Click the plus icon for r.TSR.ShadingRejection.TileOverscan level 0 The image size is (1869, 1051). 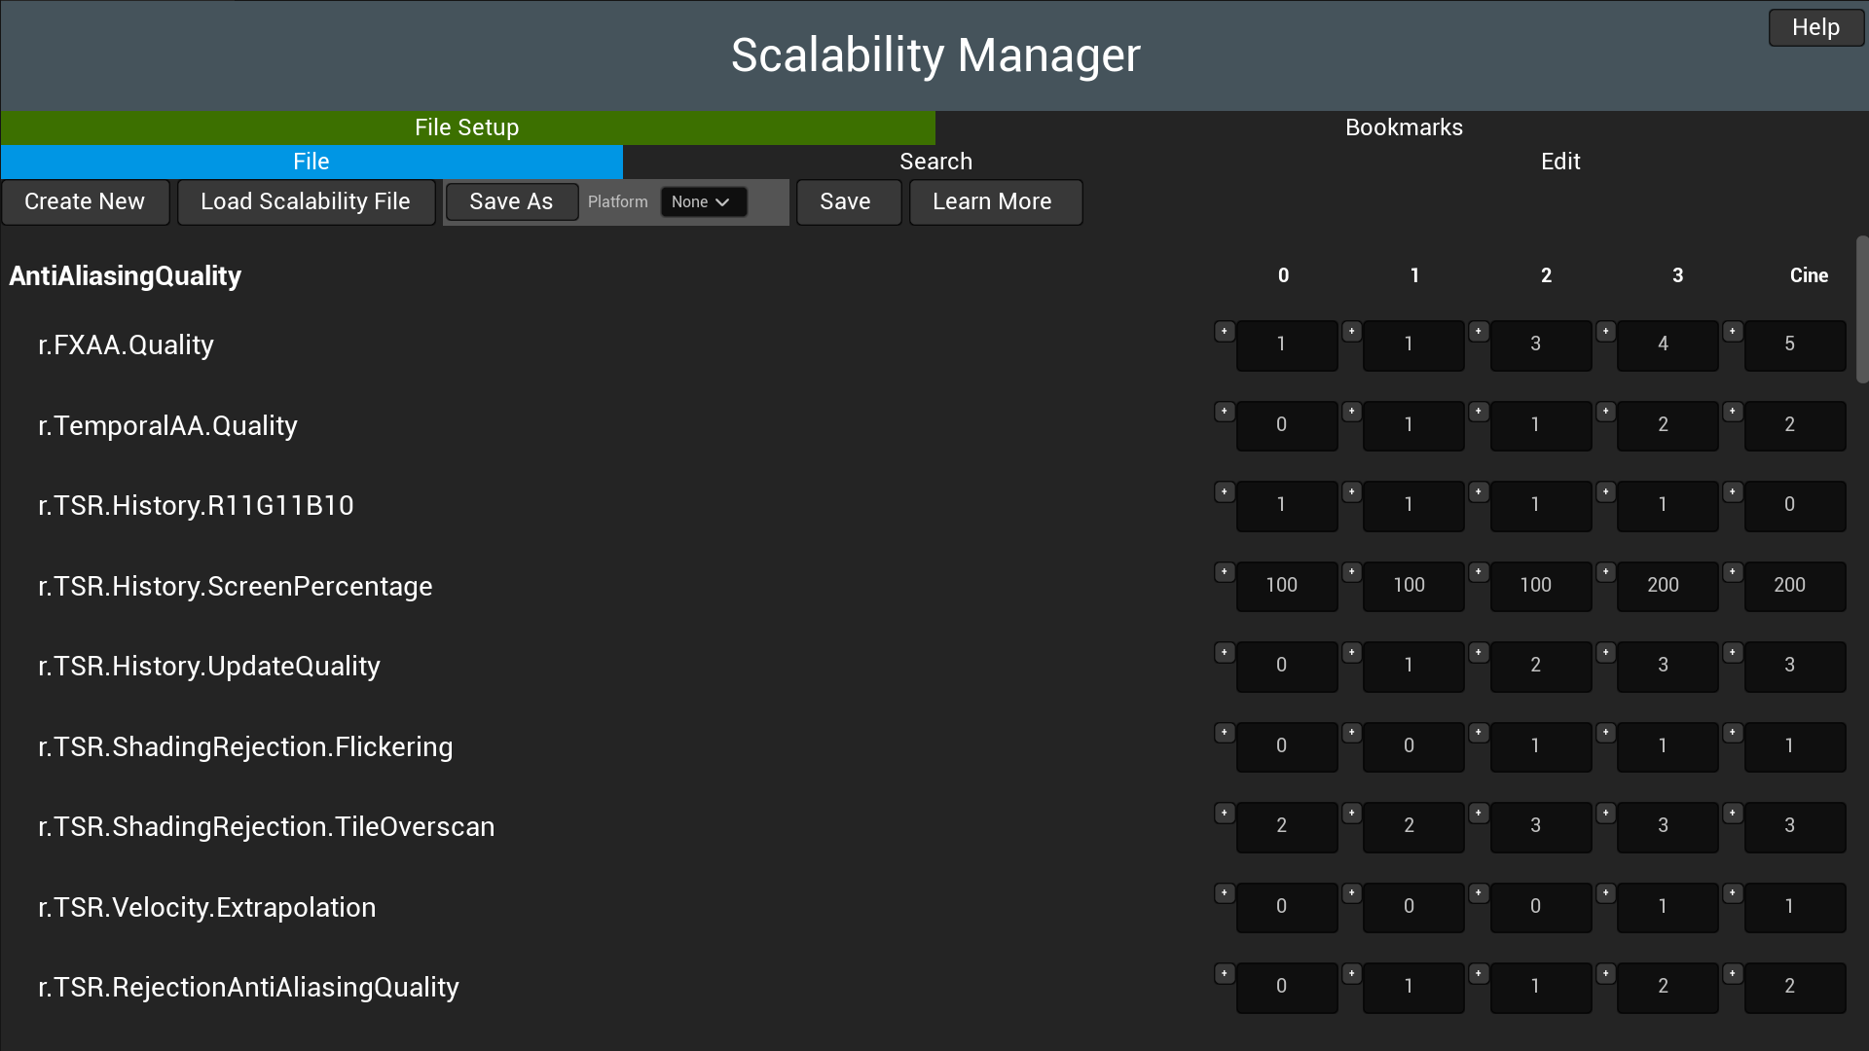pyautogui.click(x=1225, y=814)
